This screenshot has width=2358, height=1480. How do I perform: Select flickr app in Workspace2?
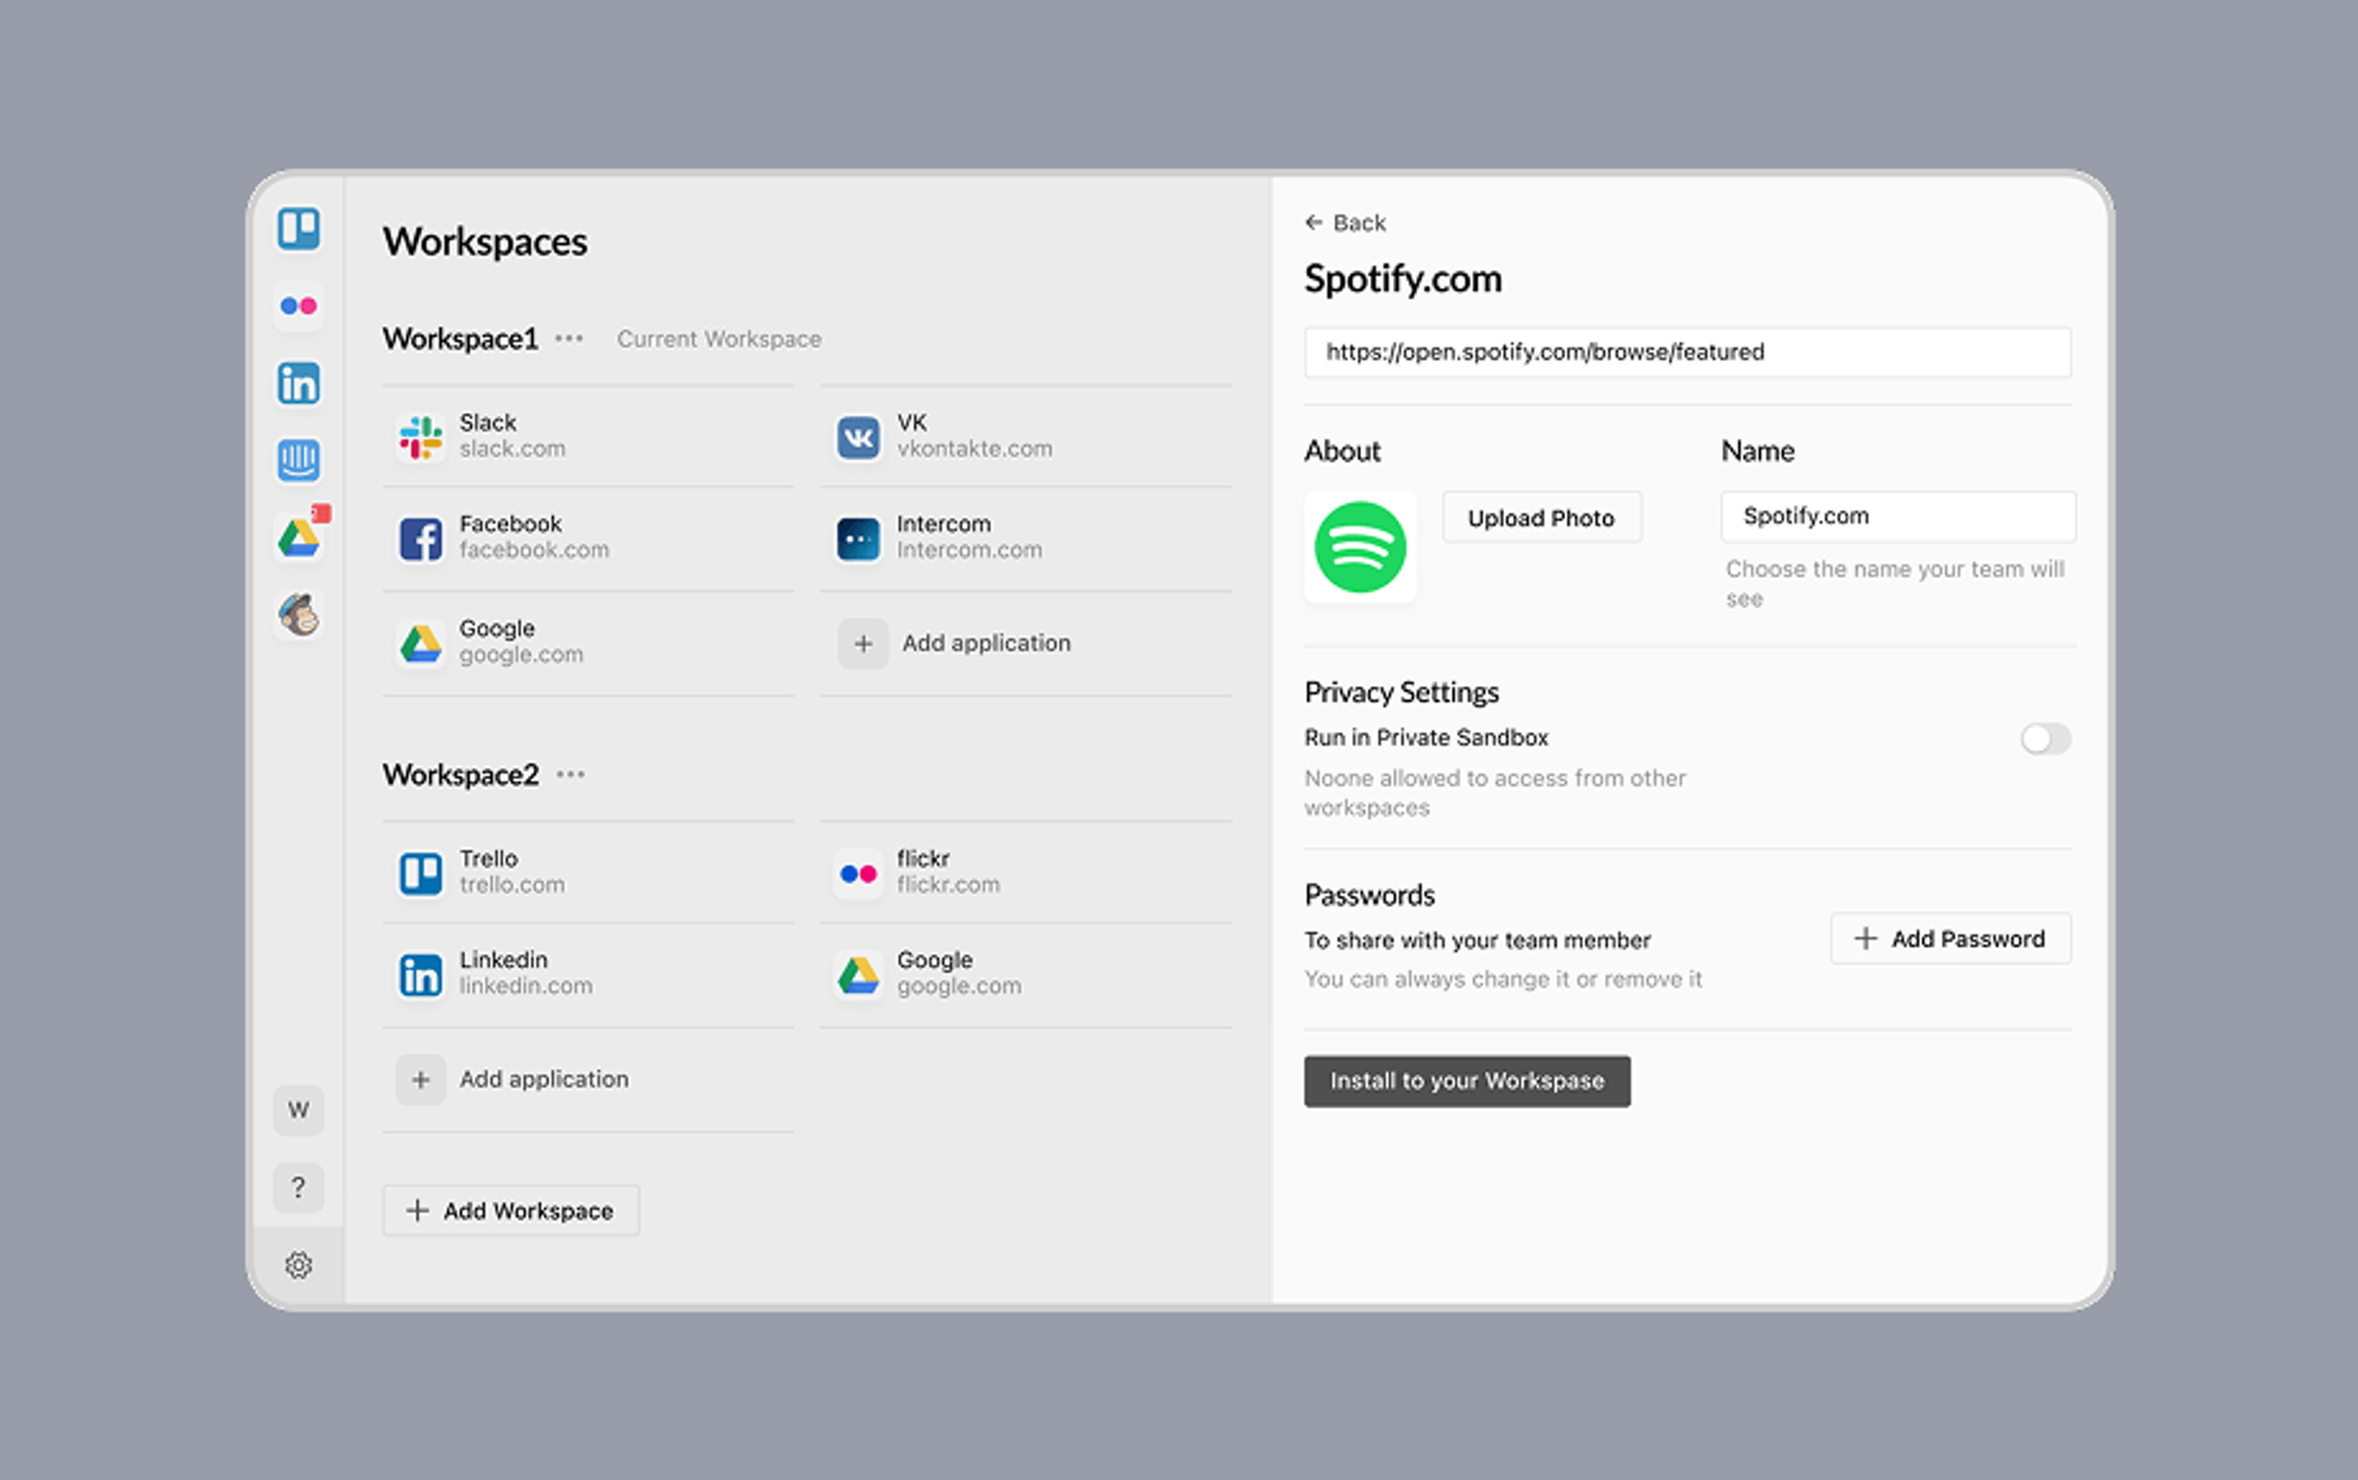coord(1026,872)
